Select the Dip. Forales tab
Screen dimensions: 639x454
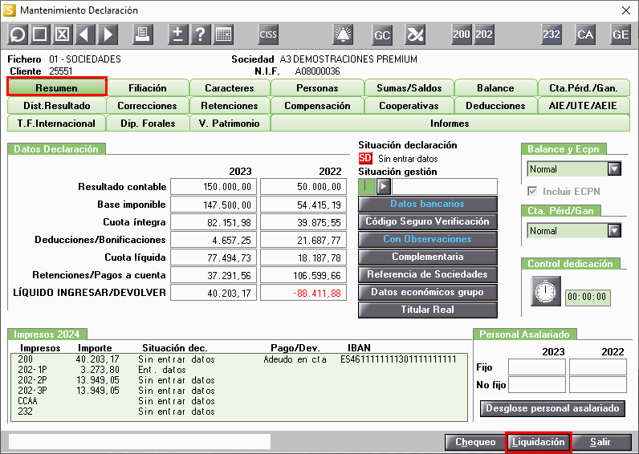(x=148, y=123)
